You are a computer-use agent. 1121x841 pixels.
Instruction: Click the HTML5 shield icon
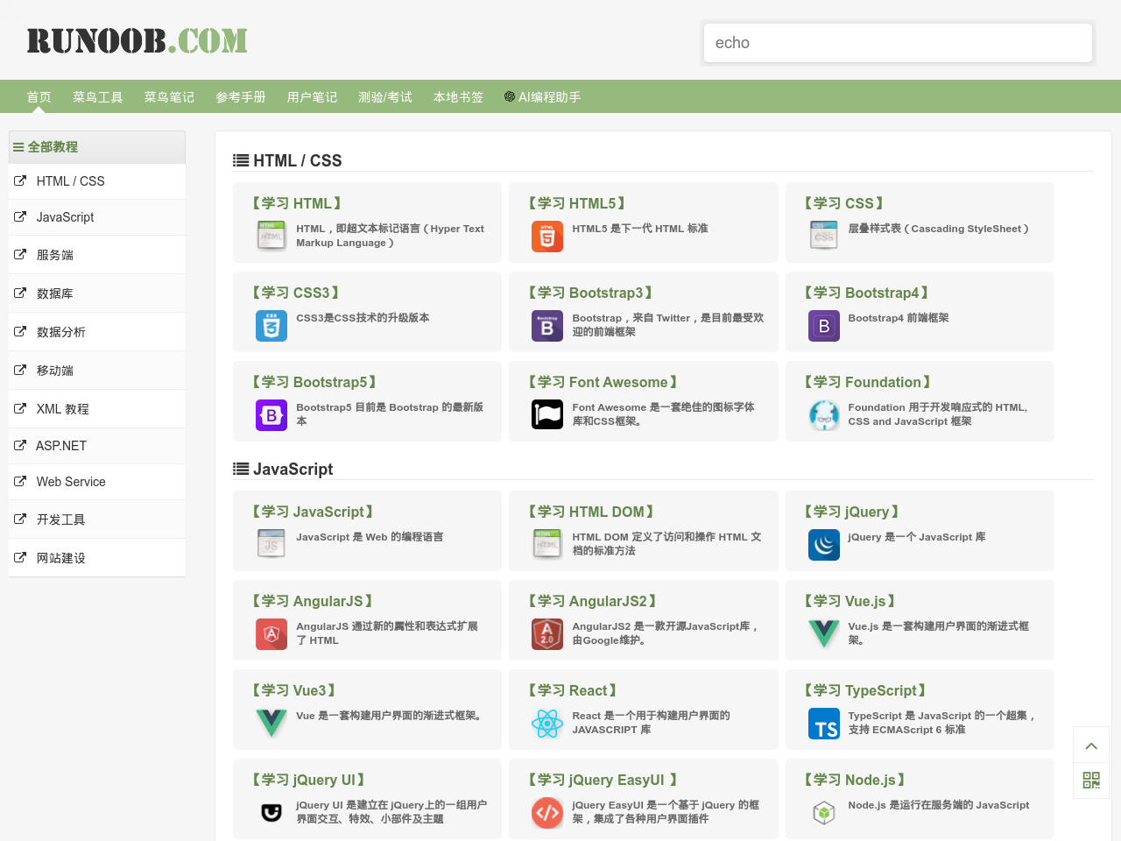[x=546, y=237]
